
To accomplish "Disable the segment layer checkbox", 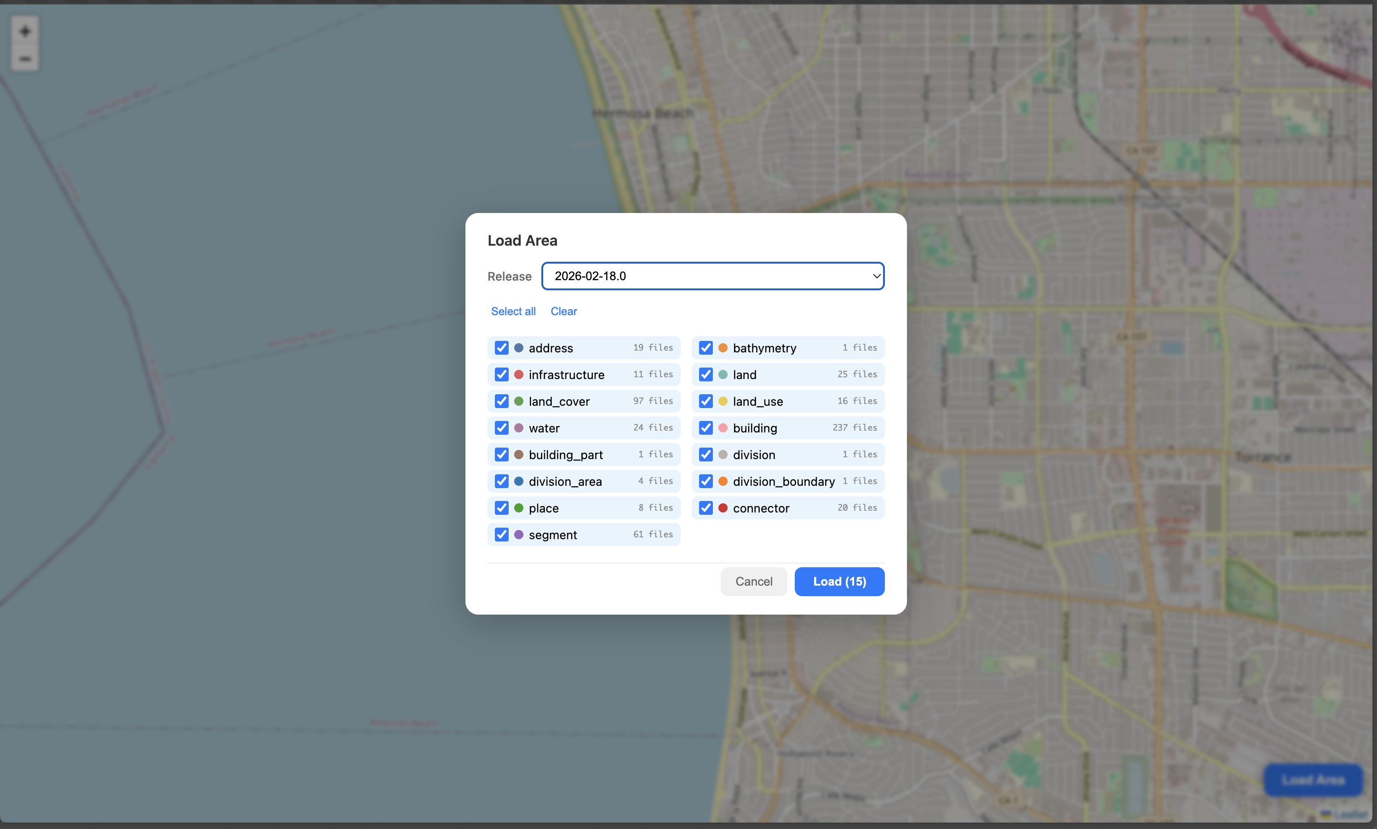I will [501, 534].
